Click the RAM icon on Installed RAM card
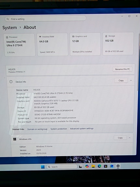This screenshot has height=187, width=140. [40, 37]
